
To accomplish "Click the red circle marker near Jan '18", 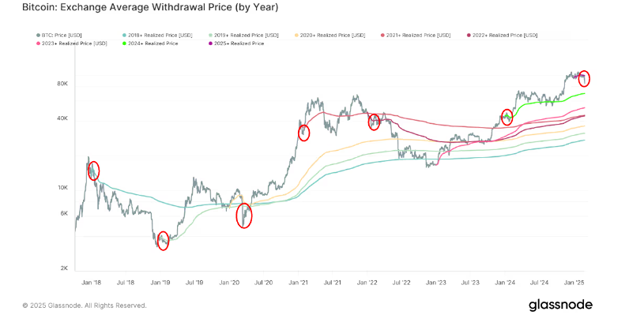I will tap(94, 170).
